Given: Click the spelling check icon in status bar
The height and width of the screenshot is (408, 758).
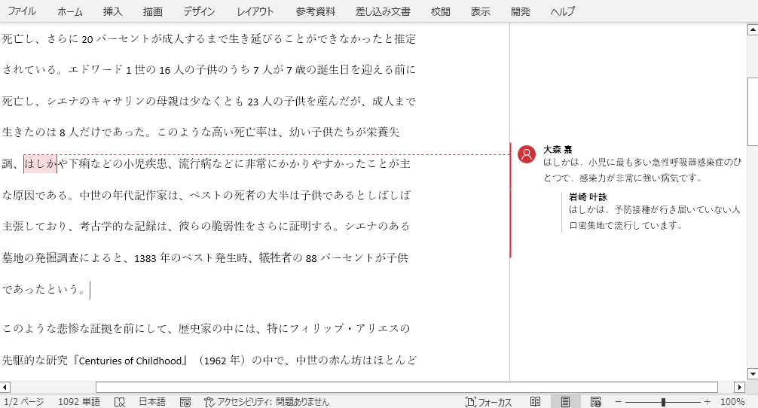Looking at the screenshot, I should [x=120, y=402].
